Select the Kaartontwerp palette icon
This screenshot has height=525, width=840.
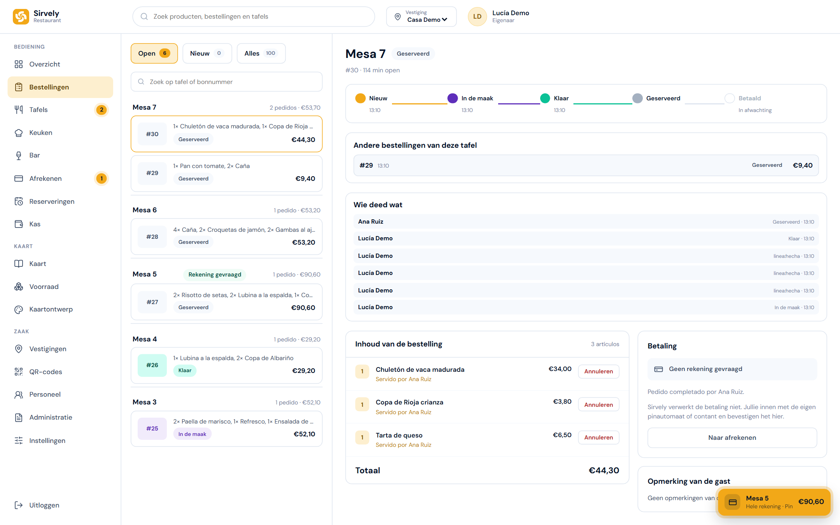19,310
